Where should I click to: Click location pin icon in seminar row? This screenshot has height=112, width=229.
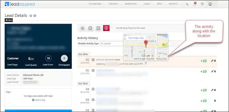tap(146, 63)
